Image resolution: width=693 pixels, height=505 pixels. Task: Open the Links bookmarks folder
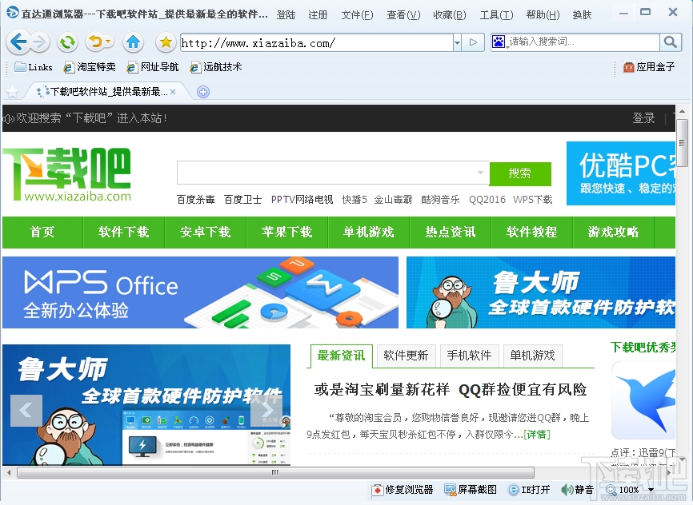(x=34, y=67)
